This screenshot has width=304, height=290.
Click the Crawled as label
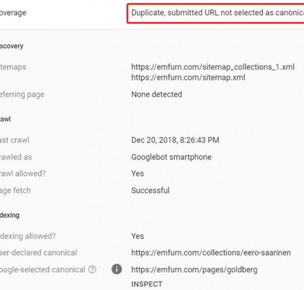pyautogui.click(x=16, y=157)
